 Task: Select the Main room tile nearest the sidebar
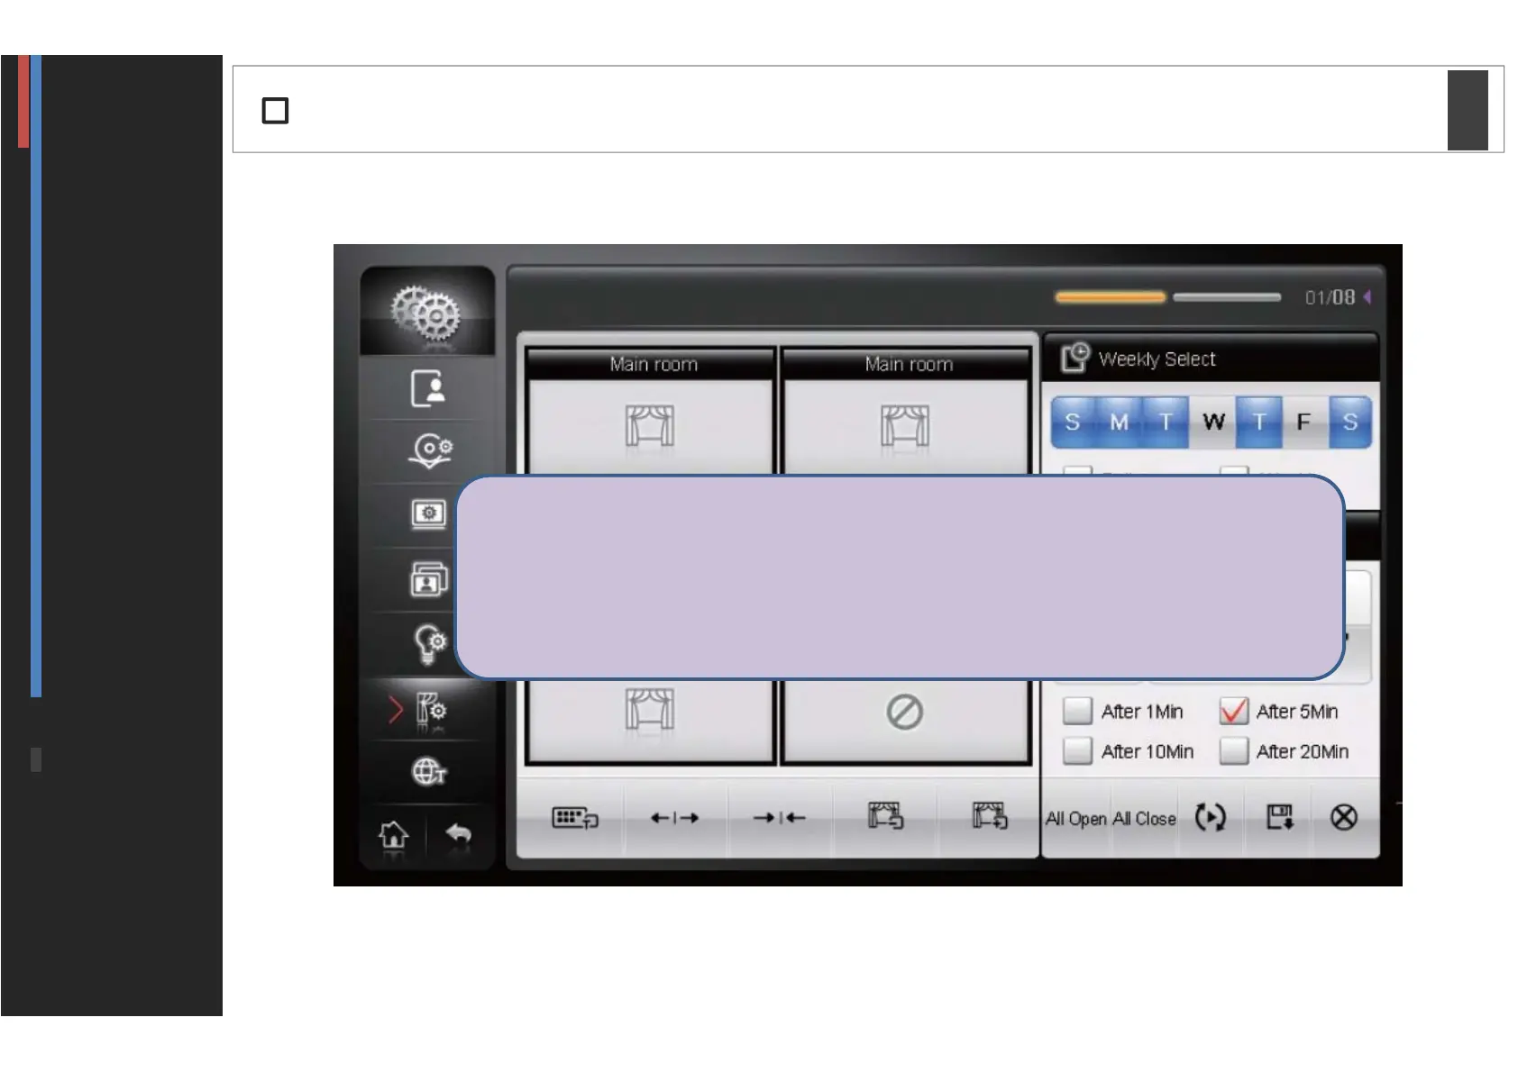(x=650, y=411)
